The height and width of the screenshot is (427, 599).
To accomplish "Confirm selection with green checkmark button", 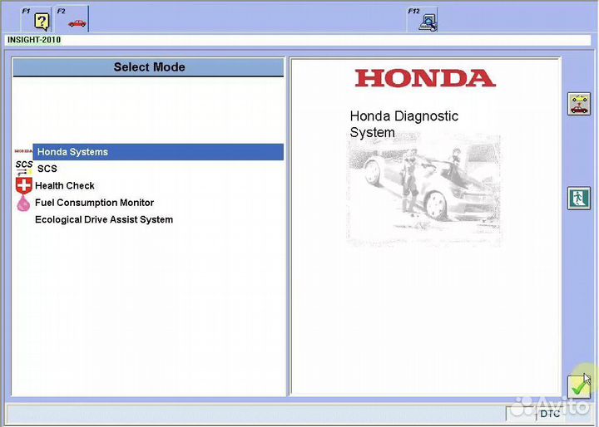I will pos(579,387).
